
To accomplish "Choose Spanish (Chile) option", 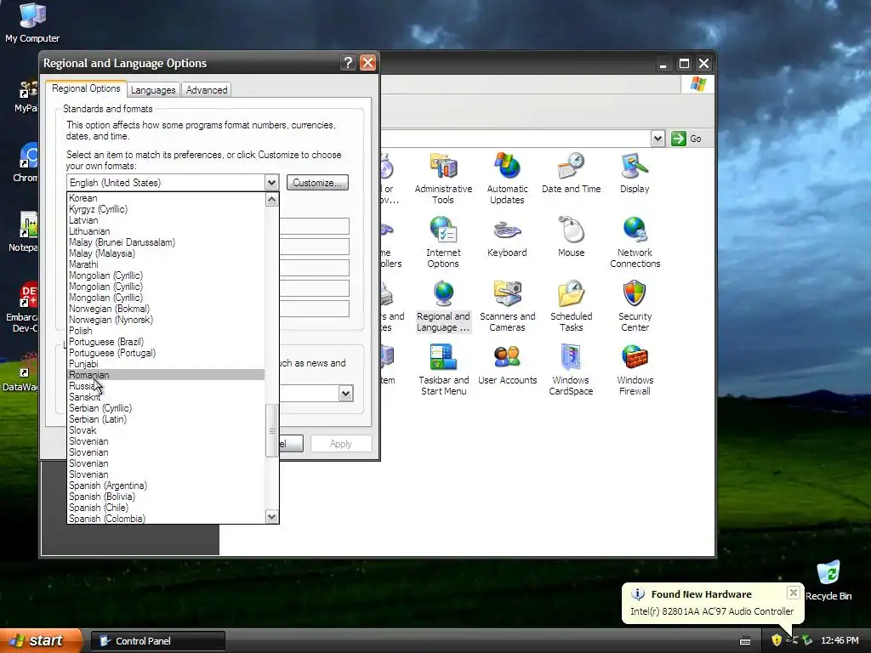I will (166, 508).
